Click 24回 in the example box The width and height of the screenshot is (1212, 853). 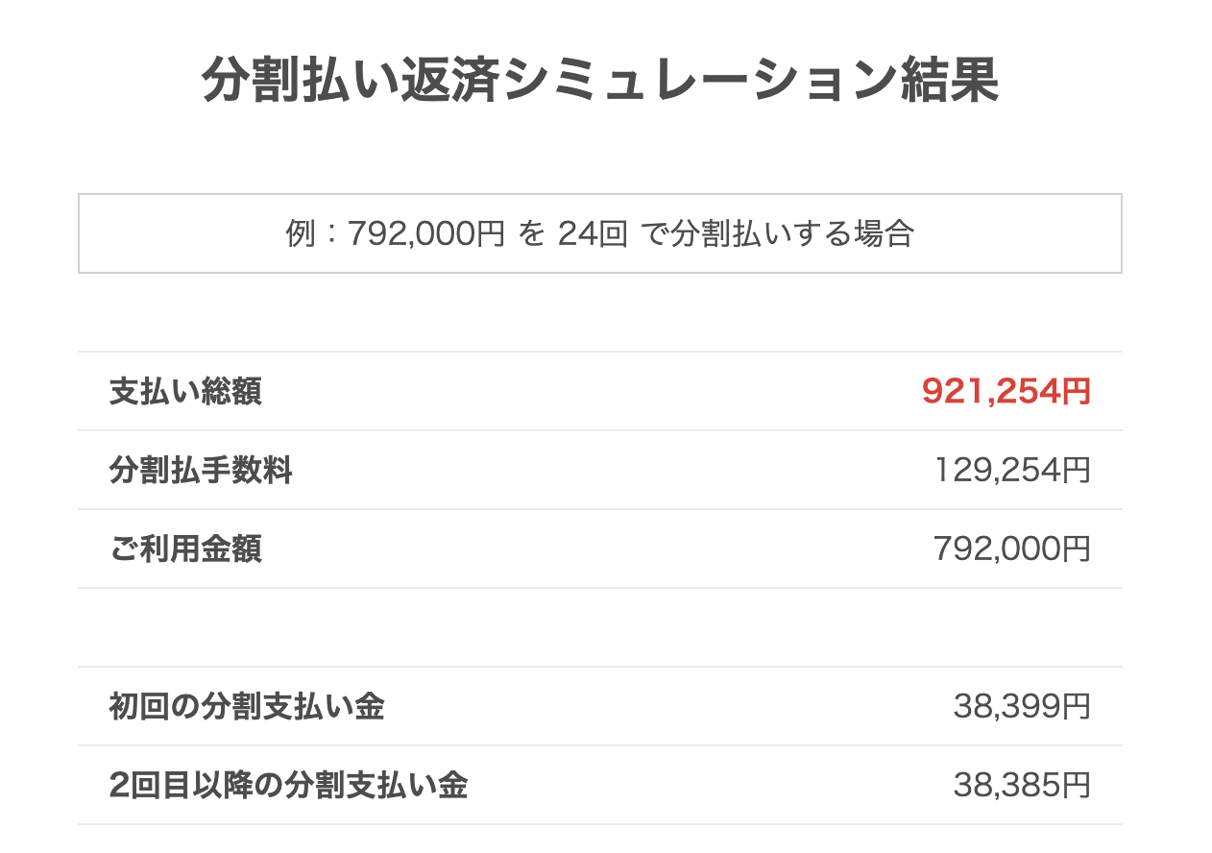593,233
